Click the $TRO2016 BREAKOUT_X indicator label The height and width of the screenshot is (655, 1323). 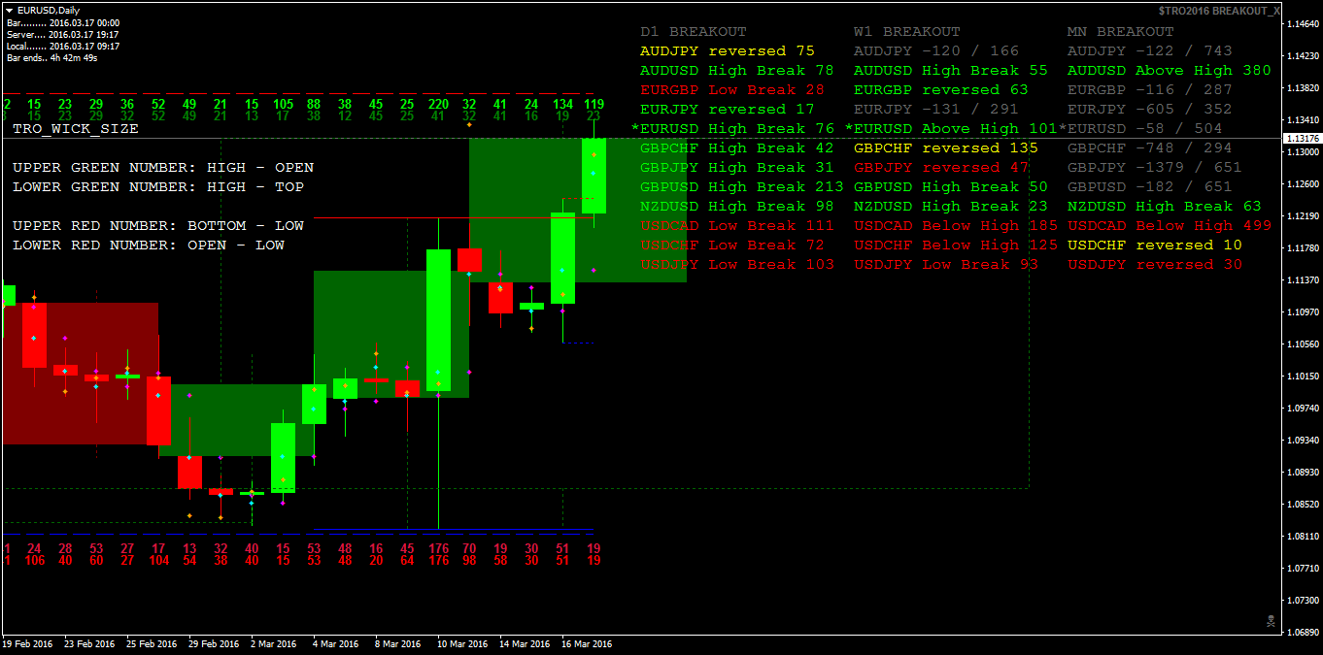click(1219, 10)
